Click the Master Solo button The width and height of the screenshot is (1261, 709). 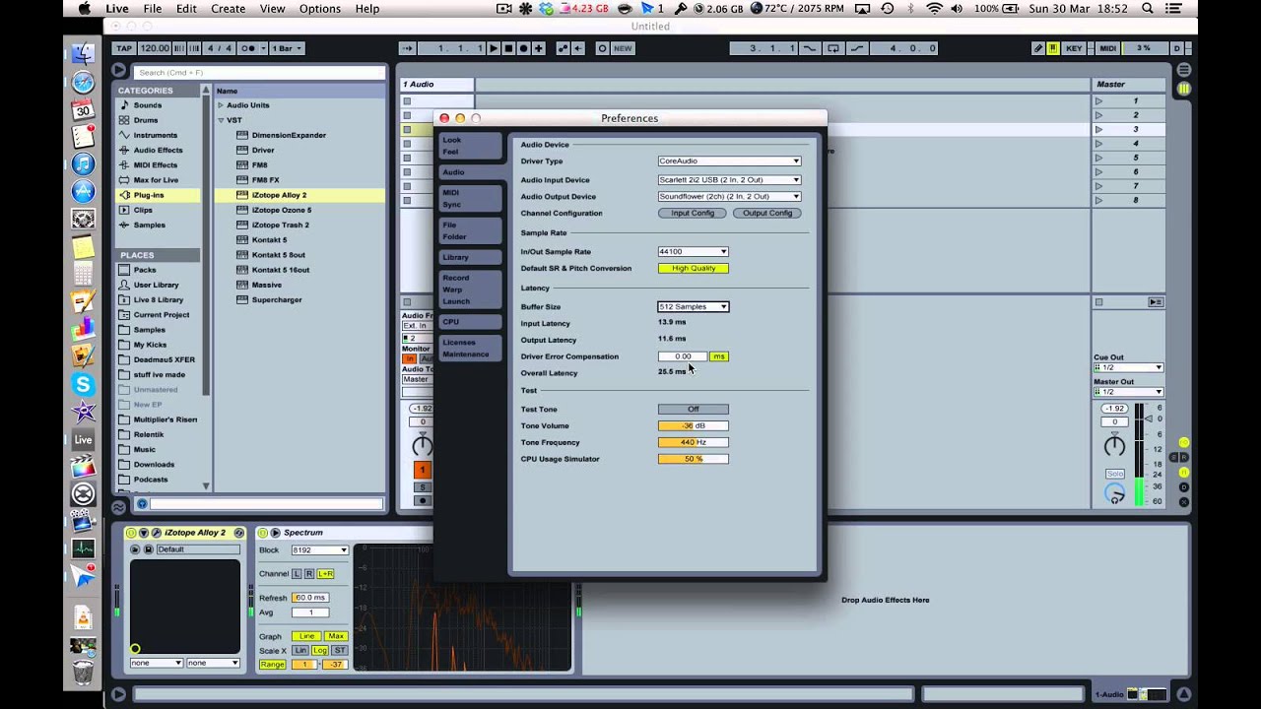tap(1114, 474)
